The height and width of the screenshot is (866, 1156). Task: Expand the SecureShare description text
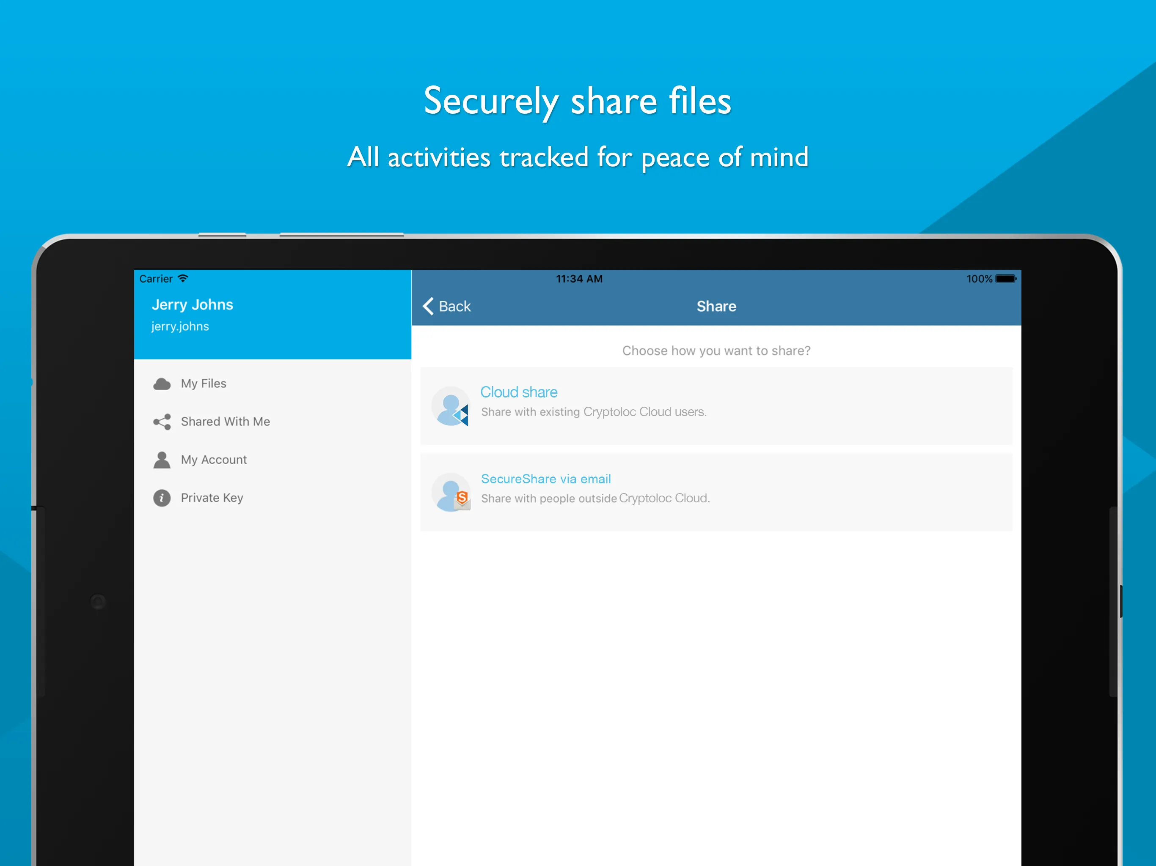tap(596, 497)
